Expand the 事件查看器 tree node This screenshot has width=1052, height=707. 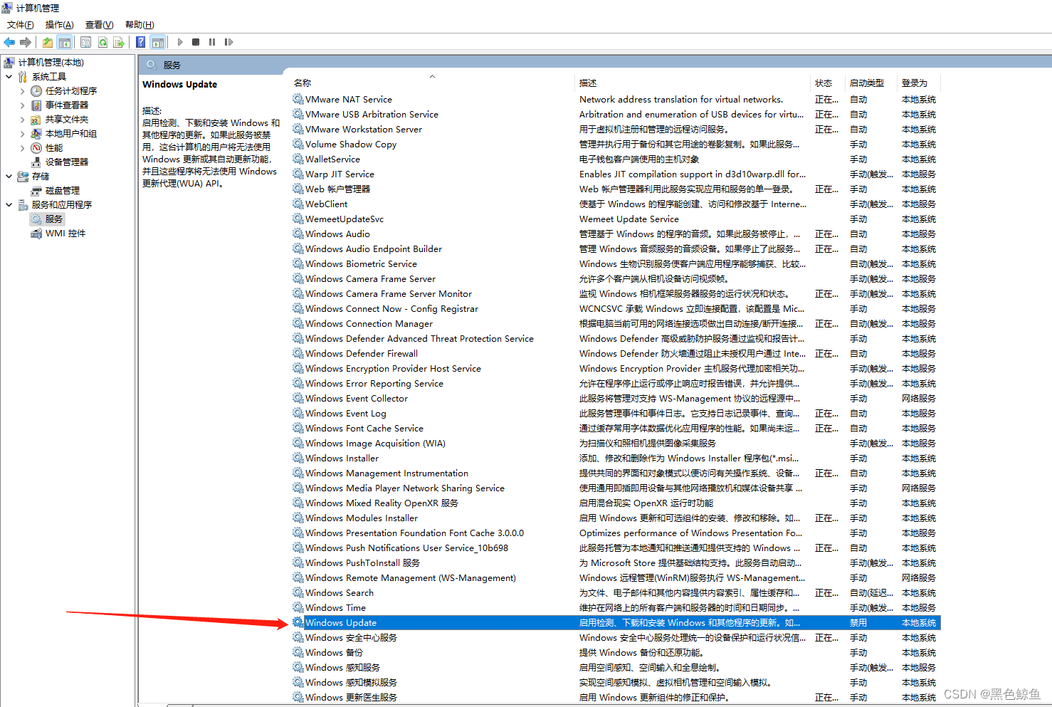tap(22, 105)
